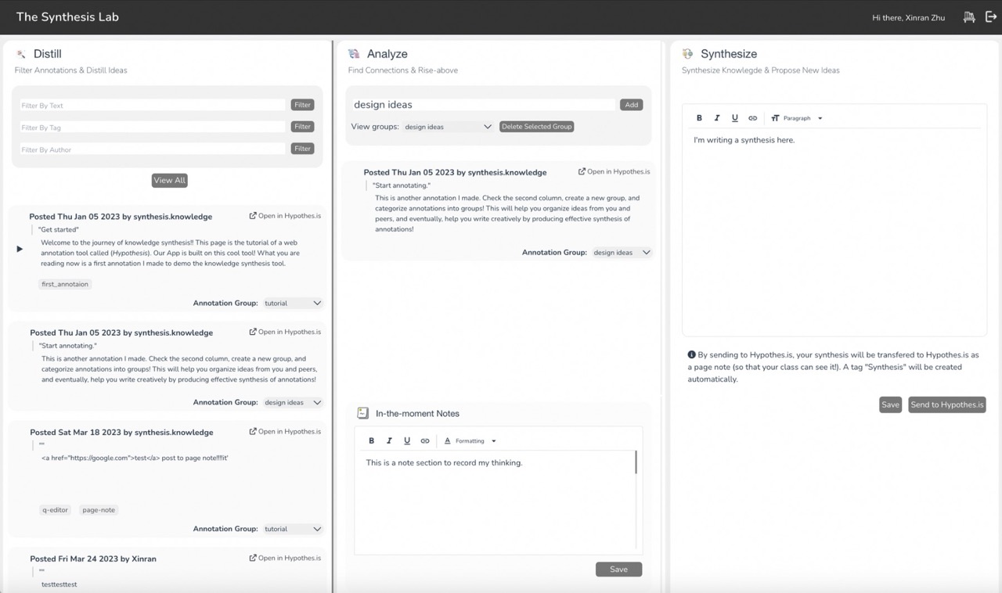Click the Filter By Text input field
1002x593 pixels.
(151, 105)
